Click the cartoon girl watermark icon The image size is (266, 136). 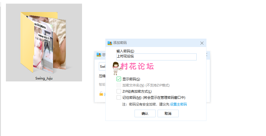[116, 68]
